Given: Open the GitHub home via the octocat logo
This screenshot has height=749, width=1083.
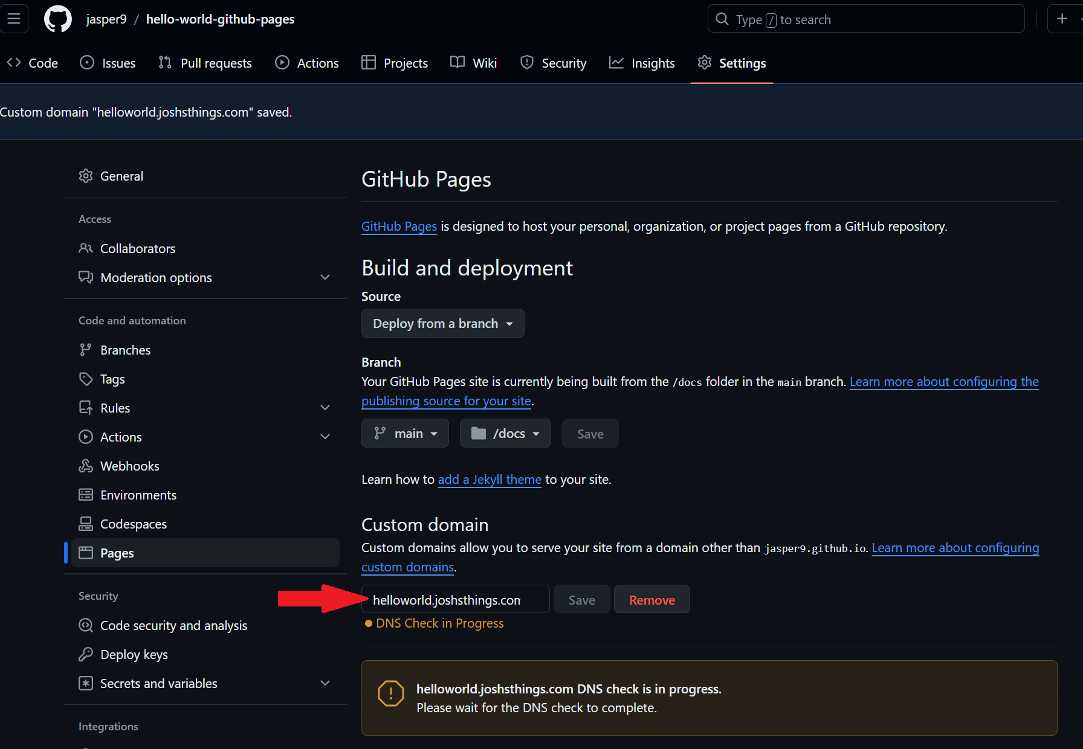Looking at the screenshot, I should click(57, 18).
